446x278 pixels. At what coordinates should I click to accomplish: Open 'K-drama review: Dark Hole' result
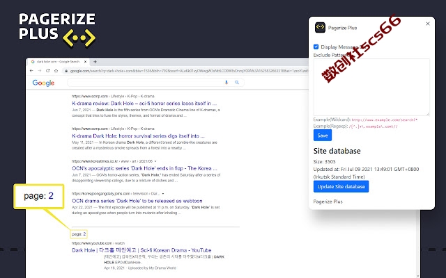pos(144,104)
